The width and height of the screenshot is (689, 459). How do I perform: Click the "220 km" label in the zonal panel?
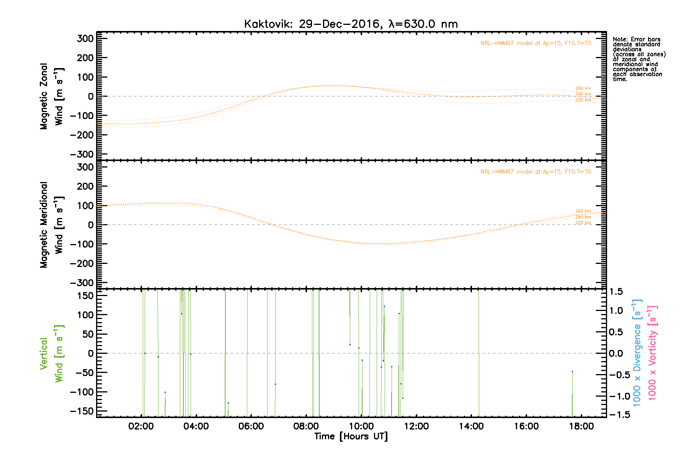click(583, 100)
